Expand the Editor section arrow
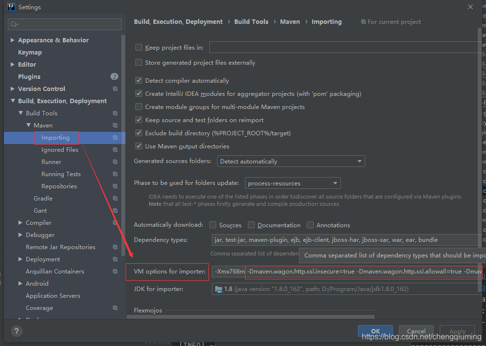The width and height of the screenshot is (486, 346). point(12,64)
